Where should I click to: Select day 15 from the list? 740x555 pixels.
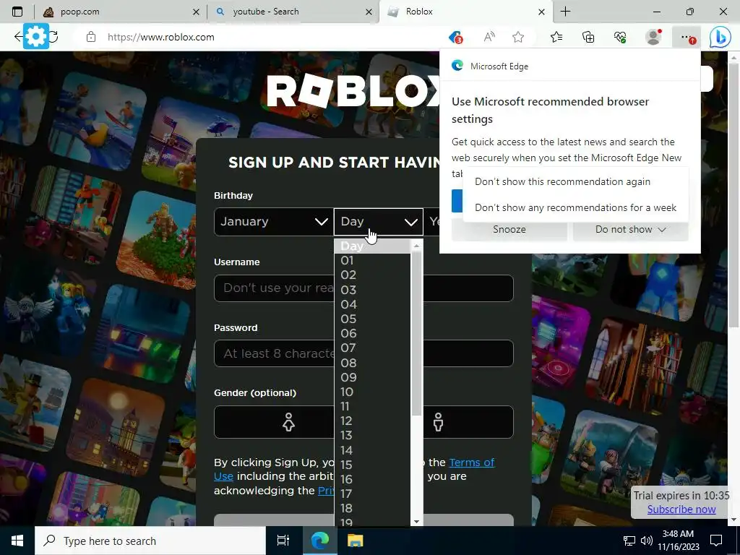373,465
